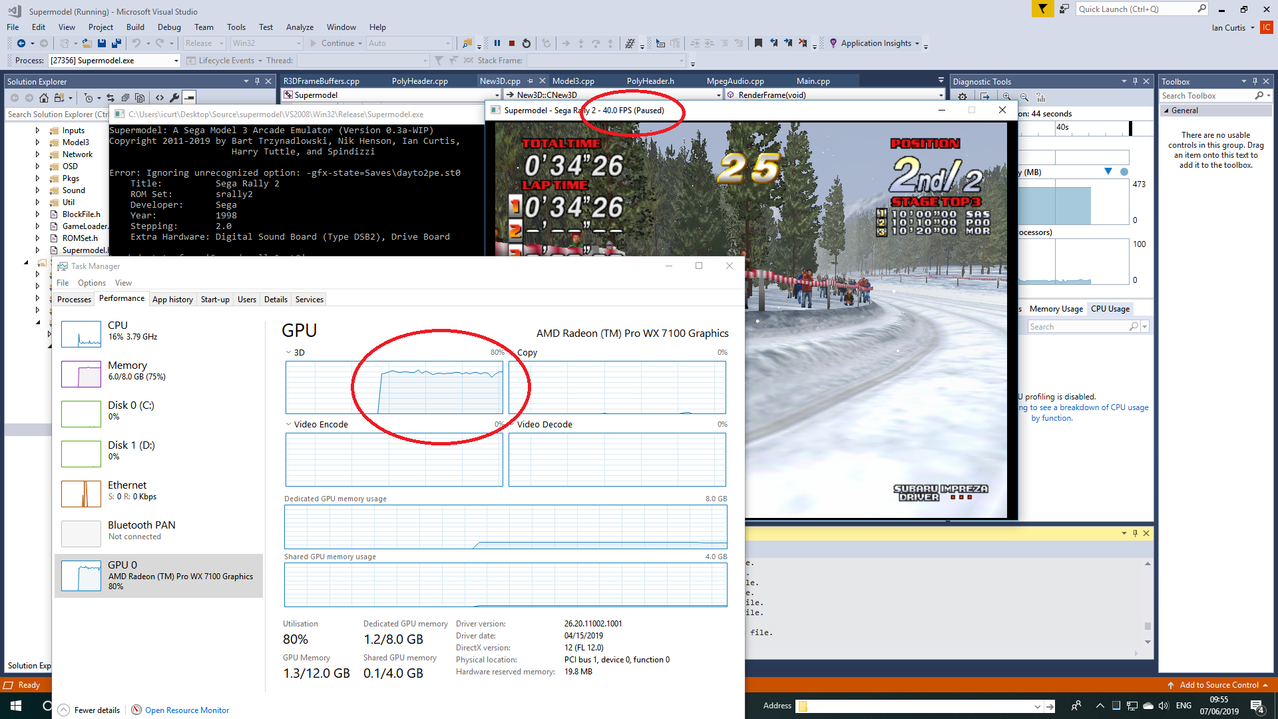The height and width of the screenshot is (719, 1278).
Task: Click the Restart debugging icon
Action: [x=527, y=43]
